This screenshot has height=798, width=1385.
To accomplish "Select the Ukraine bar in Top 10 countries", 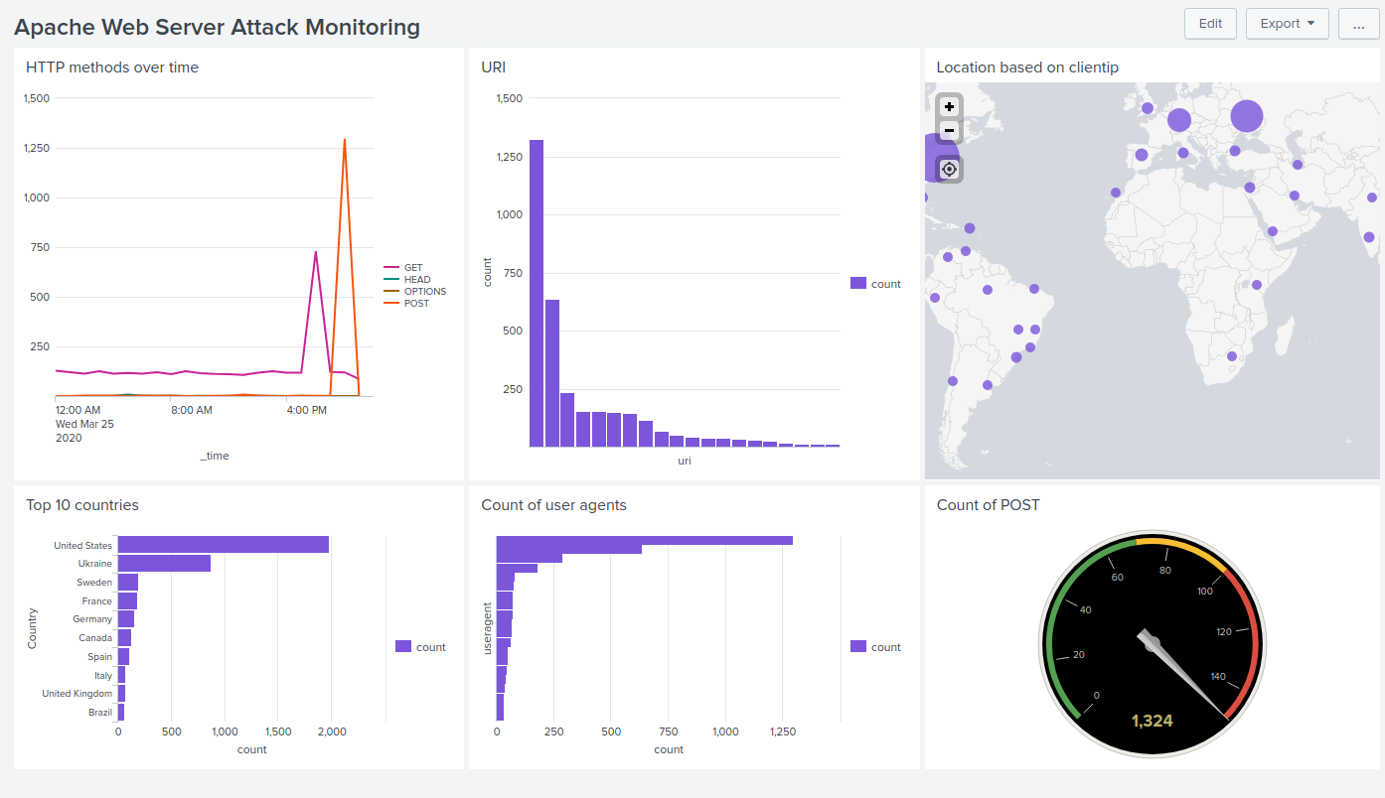I will click(164, 563).
